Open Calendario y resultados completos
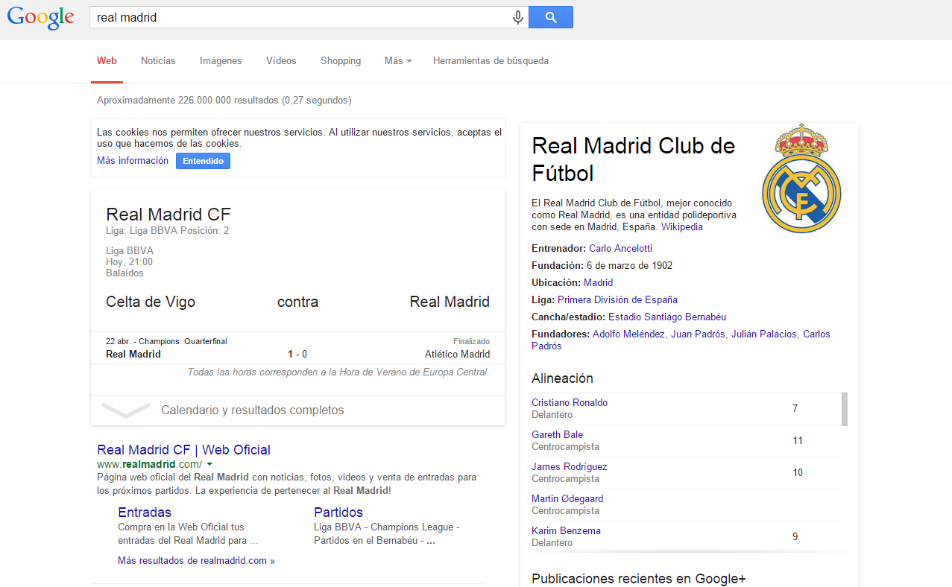This screenshot has height=587, width=952. [253, 410]
